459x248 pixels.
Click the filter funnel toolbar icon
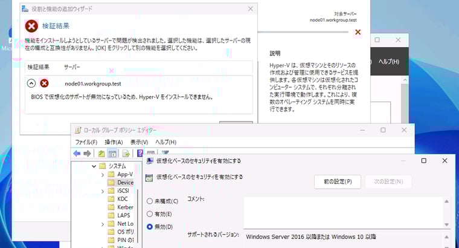tap(165, 152)
